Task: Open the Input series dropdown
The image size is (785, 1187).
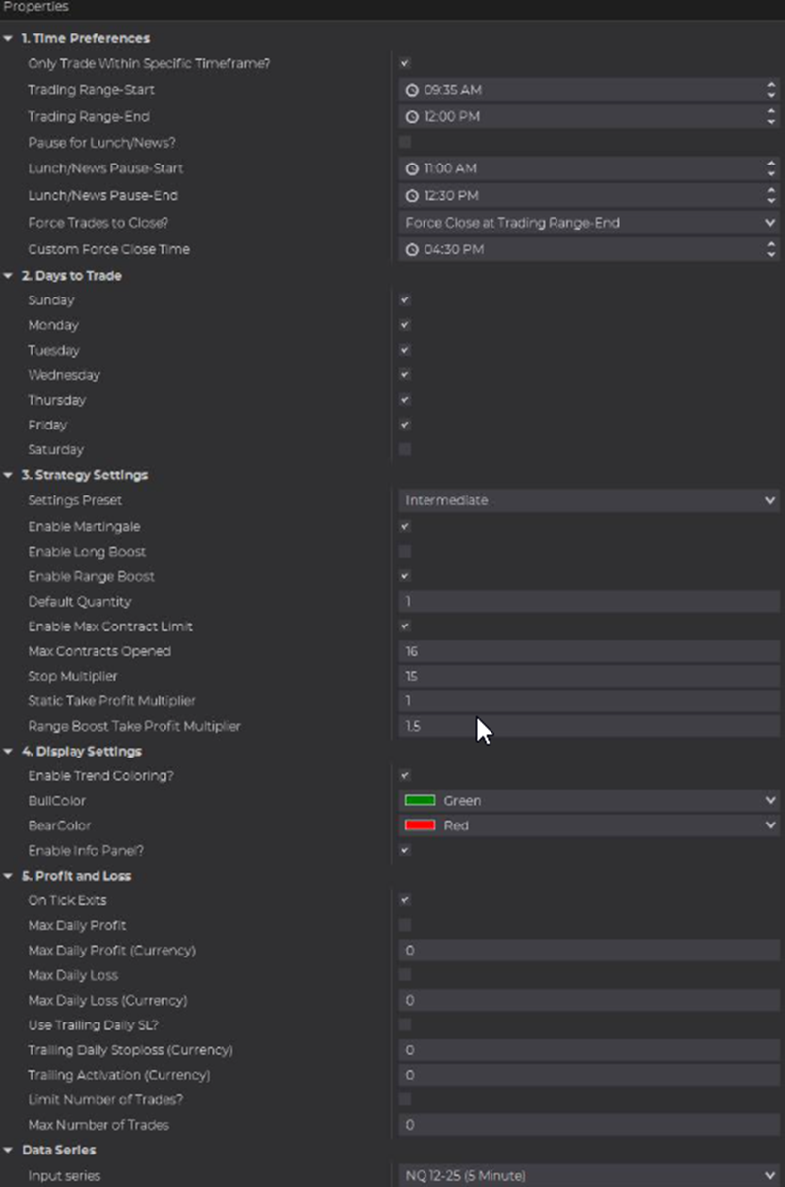Action: pos(589,1175)
